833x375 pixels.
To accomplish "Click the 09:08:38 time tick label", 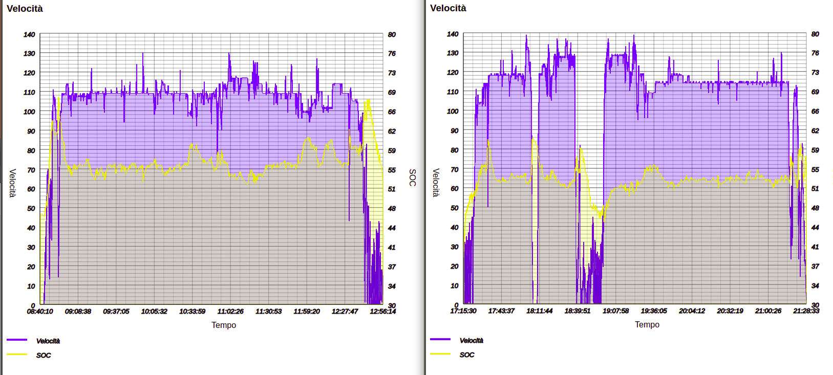I will coord(78,311).
